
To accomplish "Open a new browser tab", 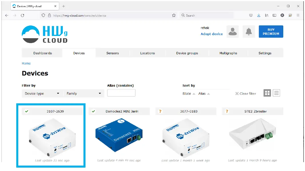I will pos(63,6).
